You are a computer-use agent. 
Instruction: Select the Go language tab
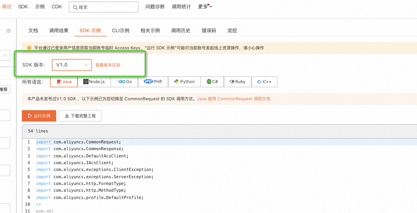click(124, 82)
